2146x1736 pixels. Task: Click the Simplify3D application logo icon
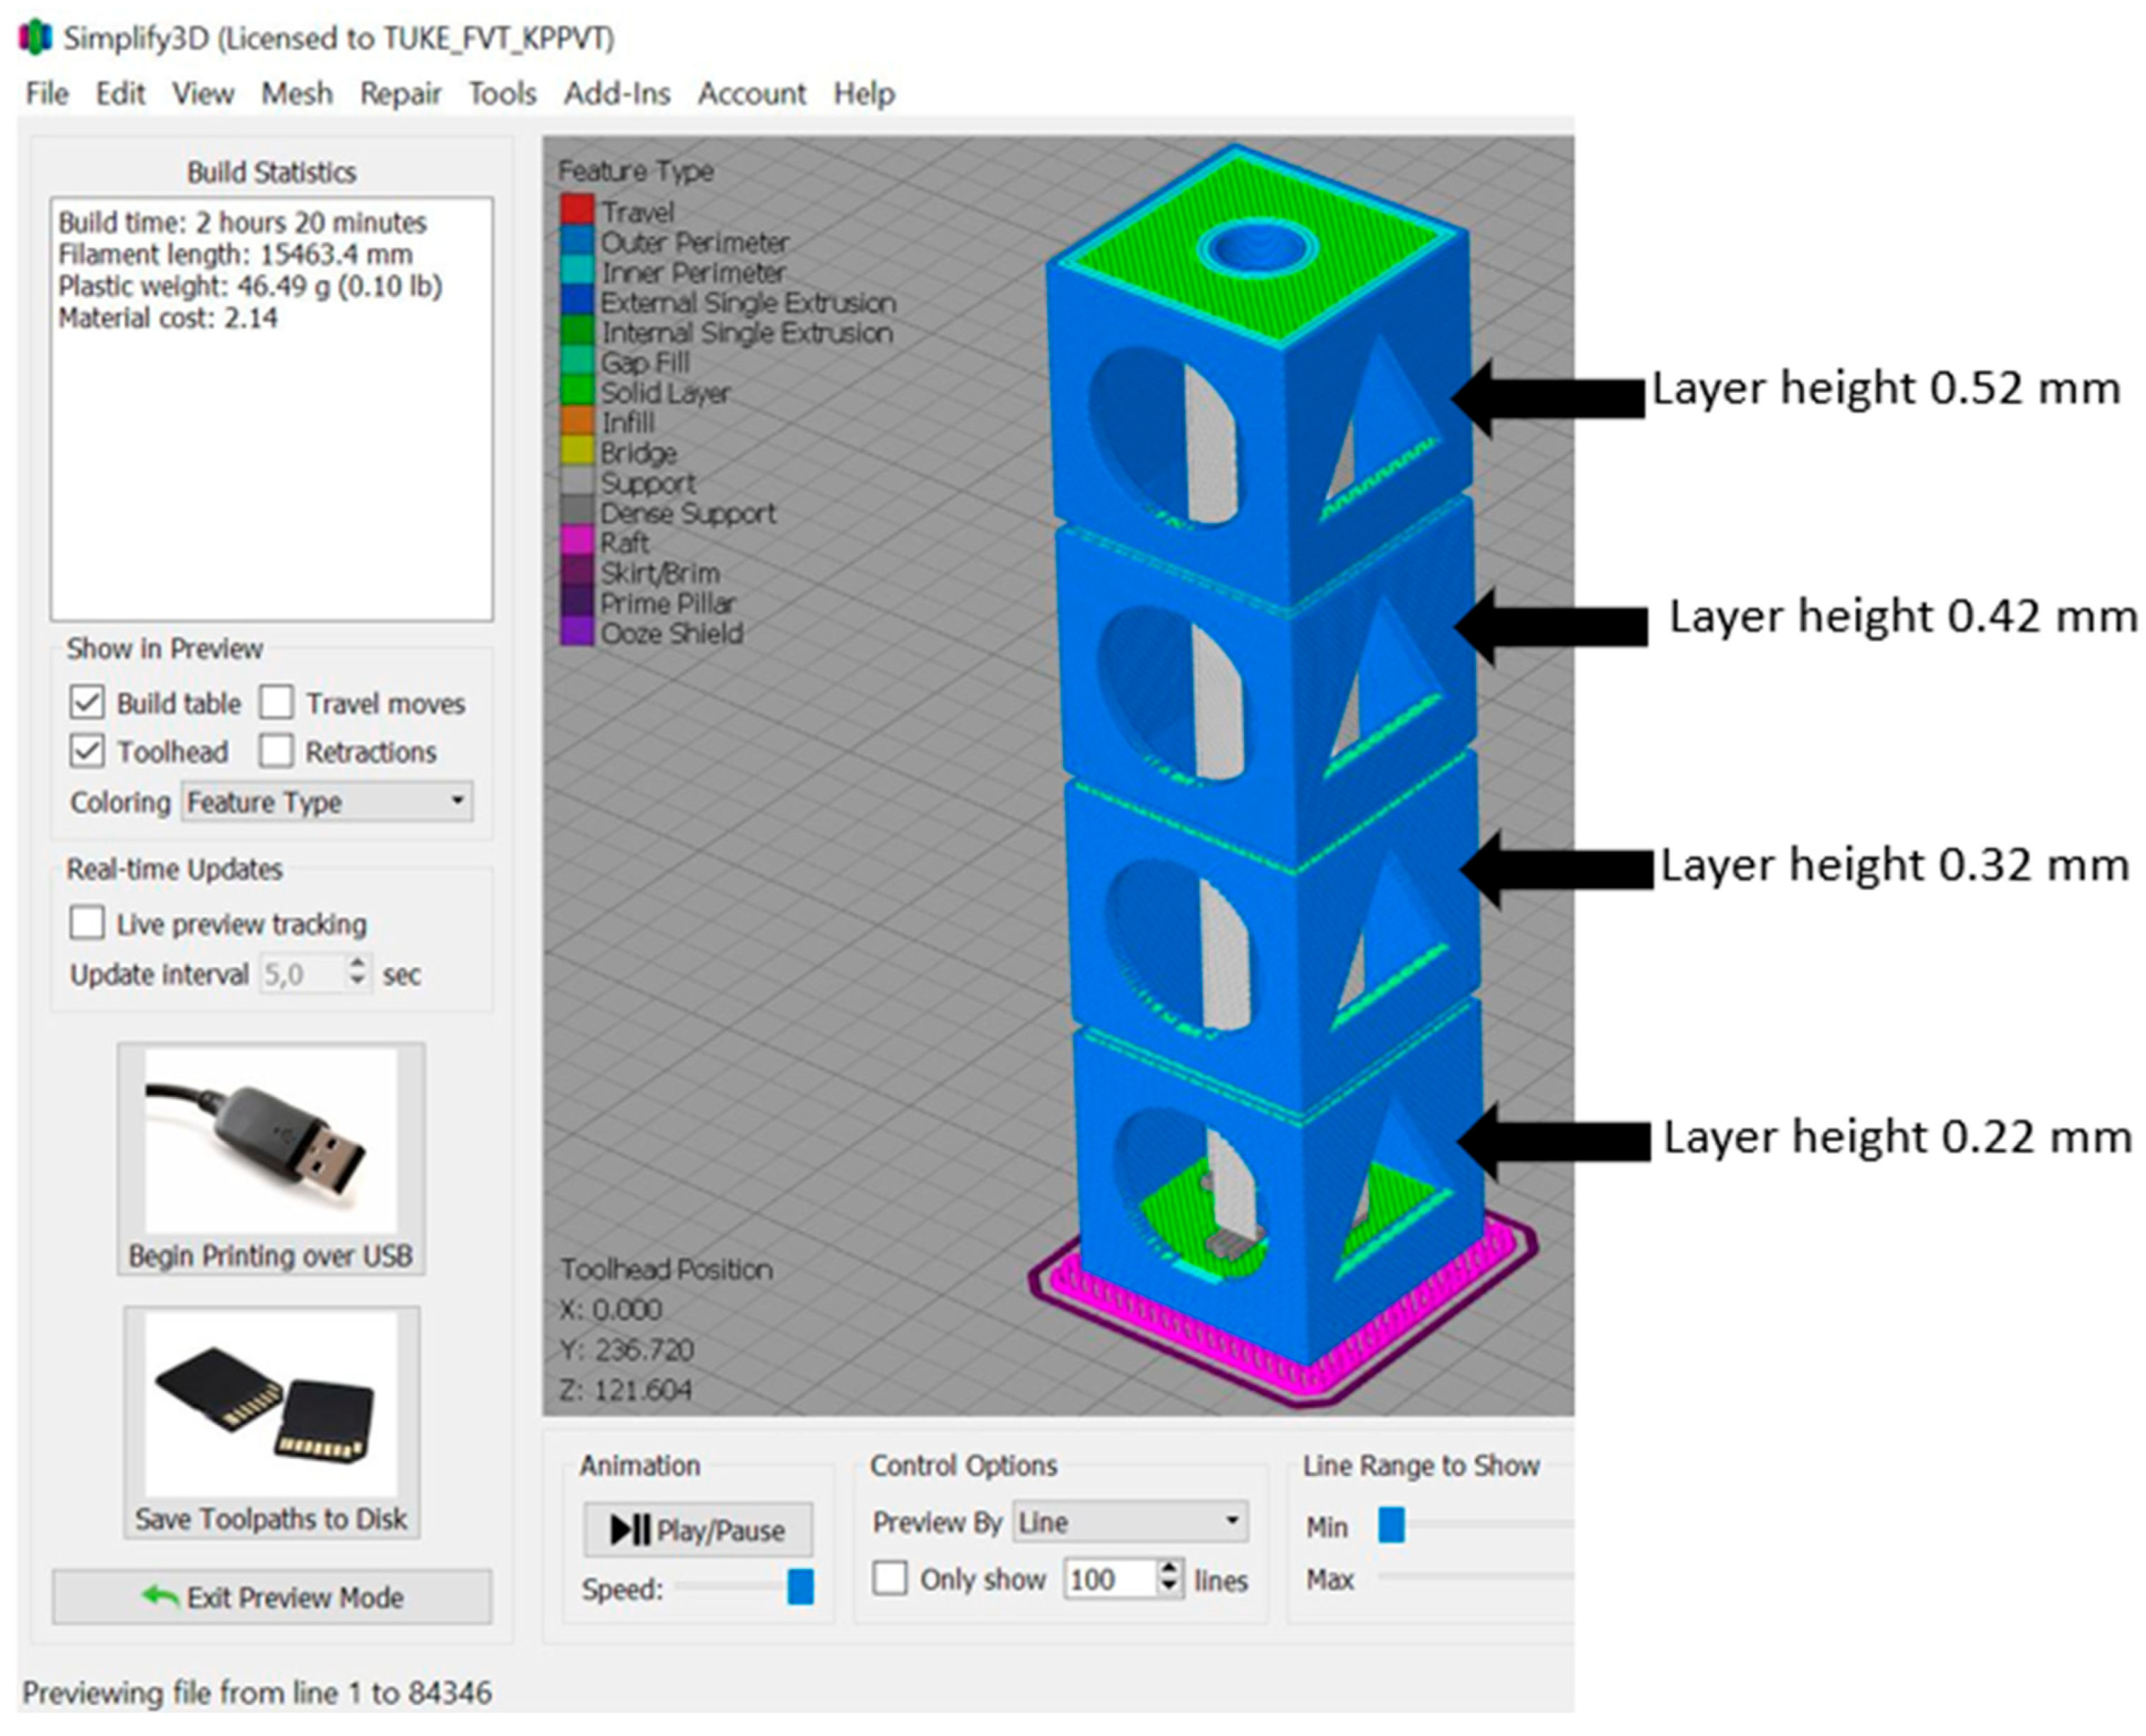tap(35, 38)
